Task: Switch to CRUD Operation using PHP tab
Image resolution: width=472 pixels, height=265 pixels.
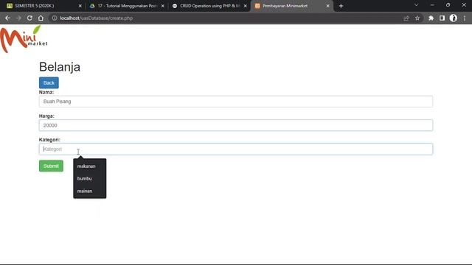Action: pos(209,6)
